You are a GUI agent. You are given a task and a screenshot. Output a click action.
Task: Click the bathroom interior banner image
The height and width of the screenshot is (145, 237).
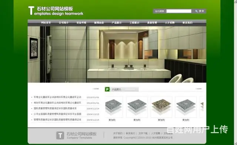(117, 54)
